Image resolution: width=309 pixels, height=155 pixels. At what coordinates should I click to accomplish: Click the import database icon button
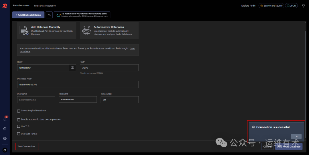49,15
